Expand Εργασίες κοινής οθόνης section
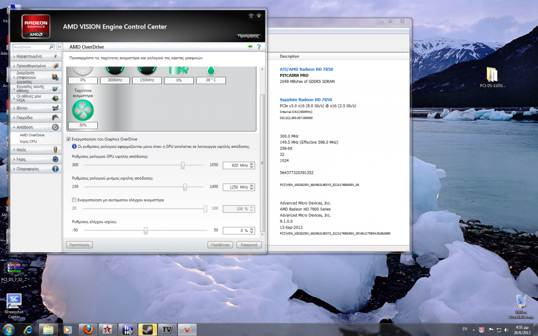 (x=35, y=89)
